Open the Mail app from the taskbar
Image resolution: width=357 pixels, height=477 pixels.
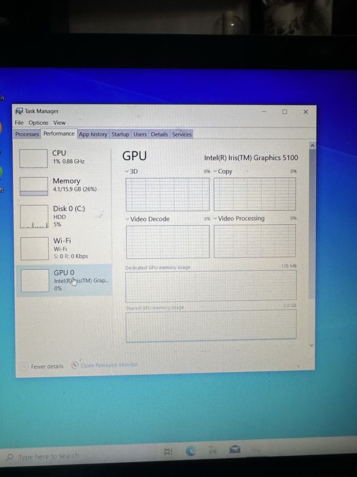tap(235, 449)
